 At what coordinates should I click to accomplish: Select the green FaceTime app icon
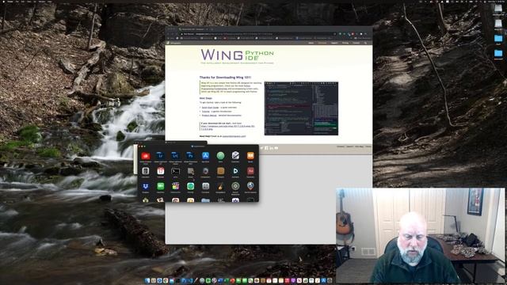point(160,186)
